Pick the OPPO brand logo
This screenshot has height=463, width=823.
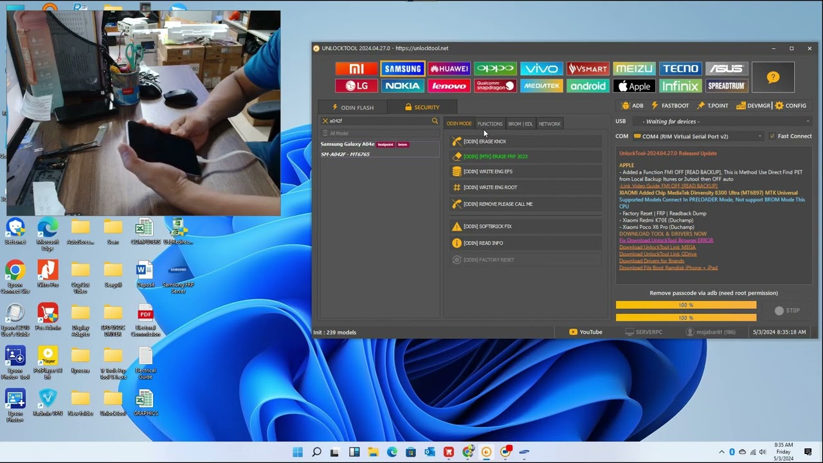pyautogui.click(x=495, y=69)
